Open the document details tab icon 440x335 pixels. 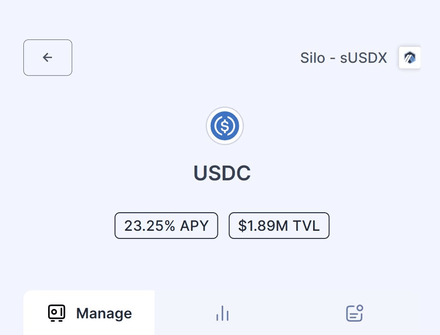click(x=354, y=313)
